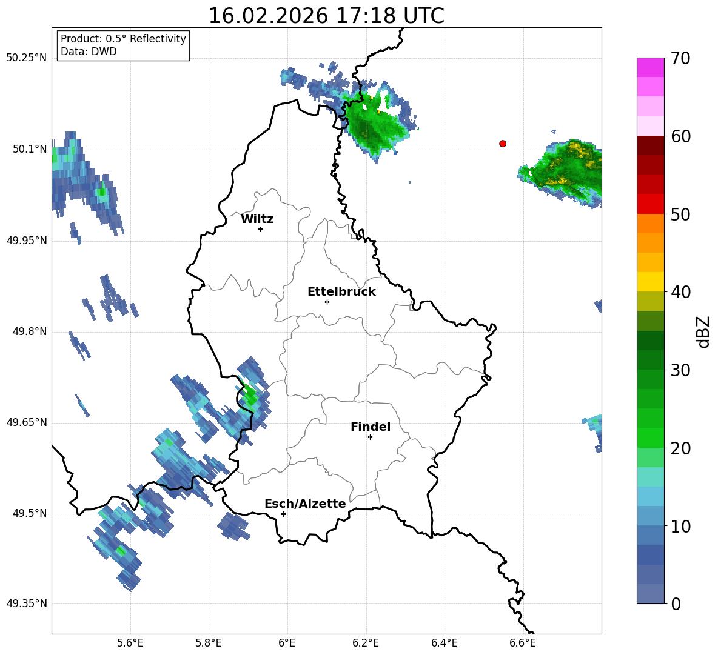The height and width of the screenshot is (655, 718).
Task: Click the 5.6°E longitude tick label
Action: click(130, 643)
